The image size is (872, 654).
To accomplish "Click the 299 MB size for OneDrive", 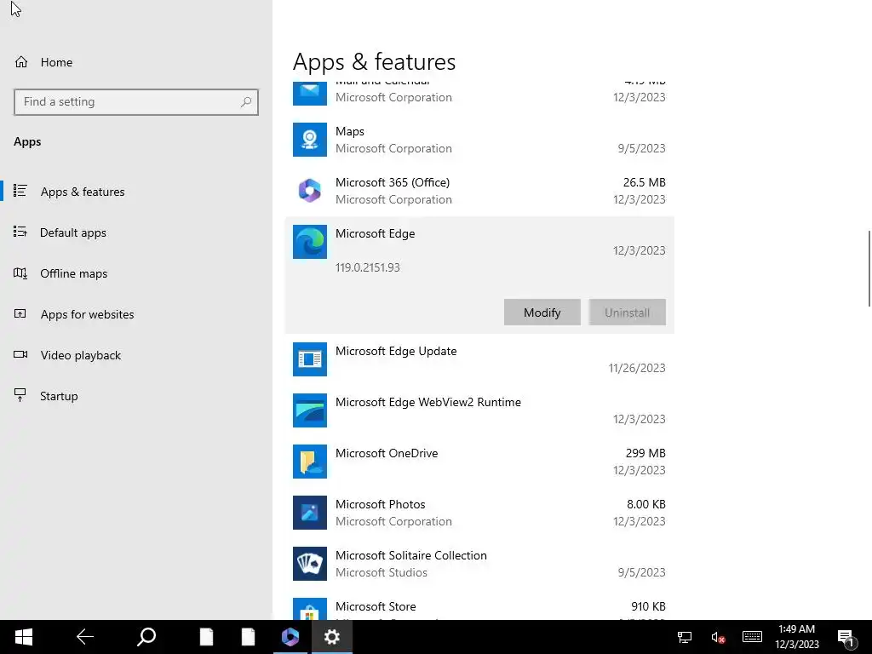I will pos(645,453).
